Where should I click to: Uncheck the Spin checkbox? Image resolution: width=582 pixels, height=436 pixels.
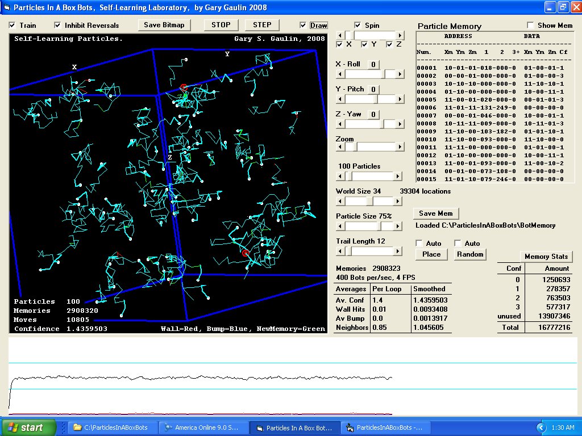[x=357, y=26]
